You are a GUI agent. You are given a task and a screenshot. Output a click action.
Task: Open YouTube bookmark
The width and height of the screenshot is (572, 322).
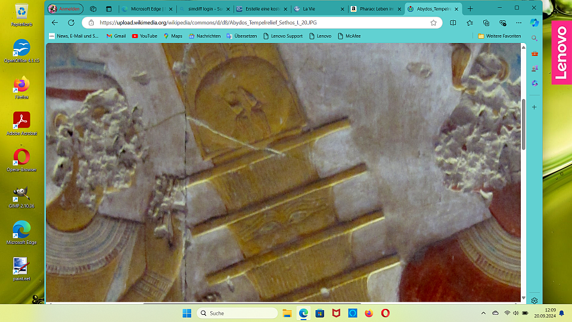144,36
